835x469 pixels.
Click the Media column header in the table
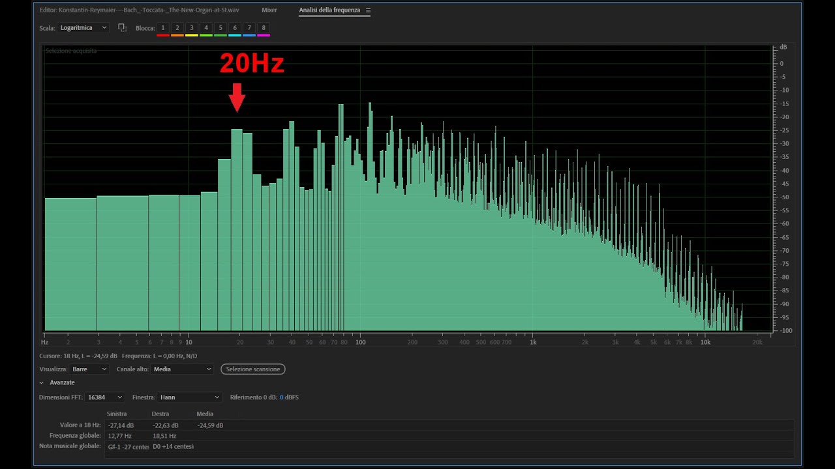(205, 414)
